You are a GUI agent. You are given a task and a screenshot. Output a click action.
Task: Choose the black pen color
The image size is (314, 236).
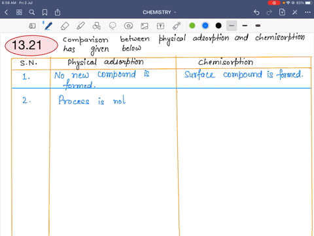(x=218, y=26)
